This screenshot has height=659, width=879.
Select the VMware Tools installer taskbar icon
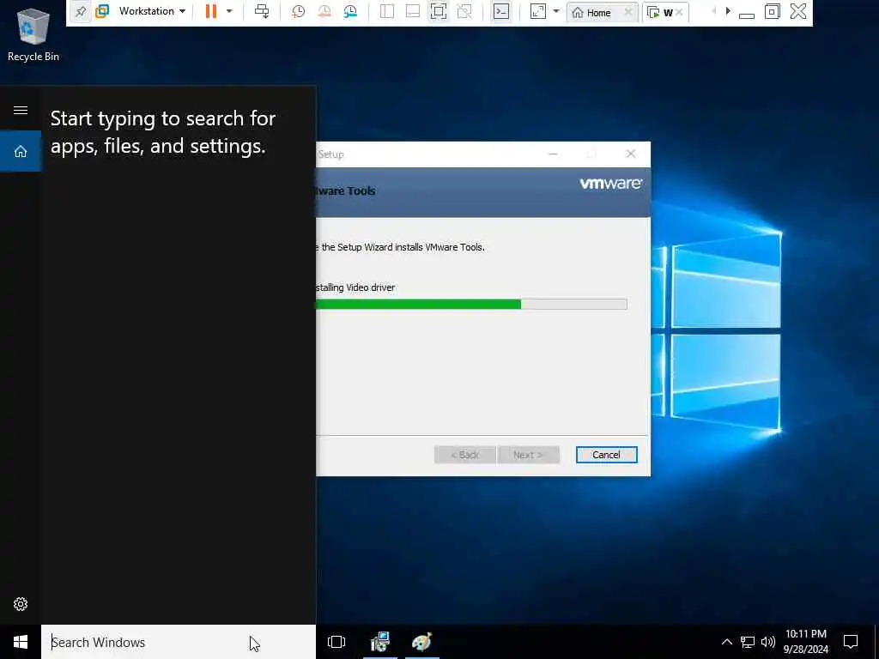380,642
